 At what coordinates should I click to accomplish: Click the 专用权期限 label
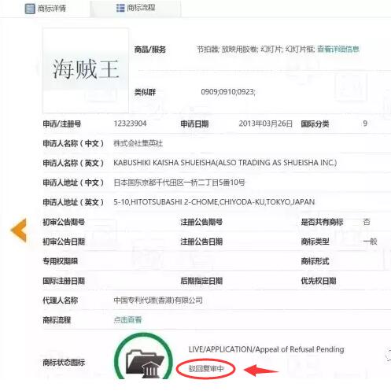pyautogui.click(x=61, y=261)
